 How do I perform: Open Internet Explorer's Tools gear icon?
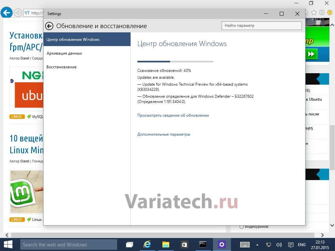click(322, 12)
